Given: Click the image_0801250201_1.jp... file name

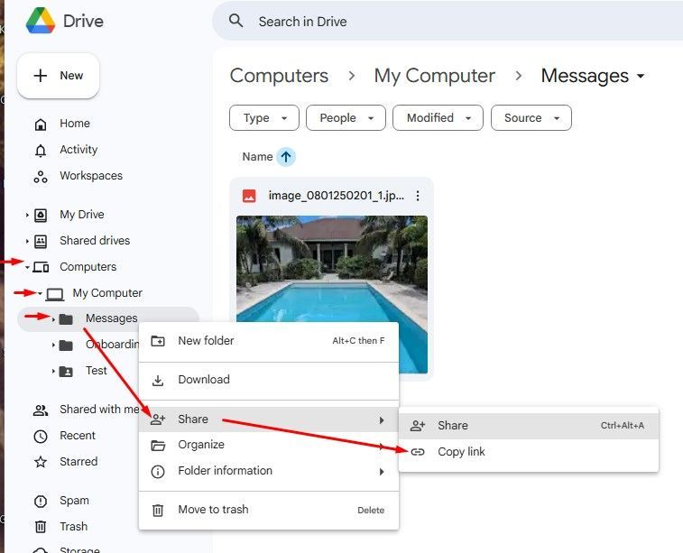Looking at the screenshot, I should tap(336, 196).
